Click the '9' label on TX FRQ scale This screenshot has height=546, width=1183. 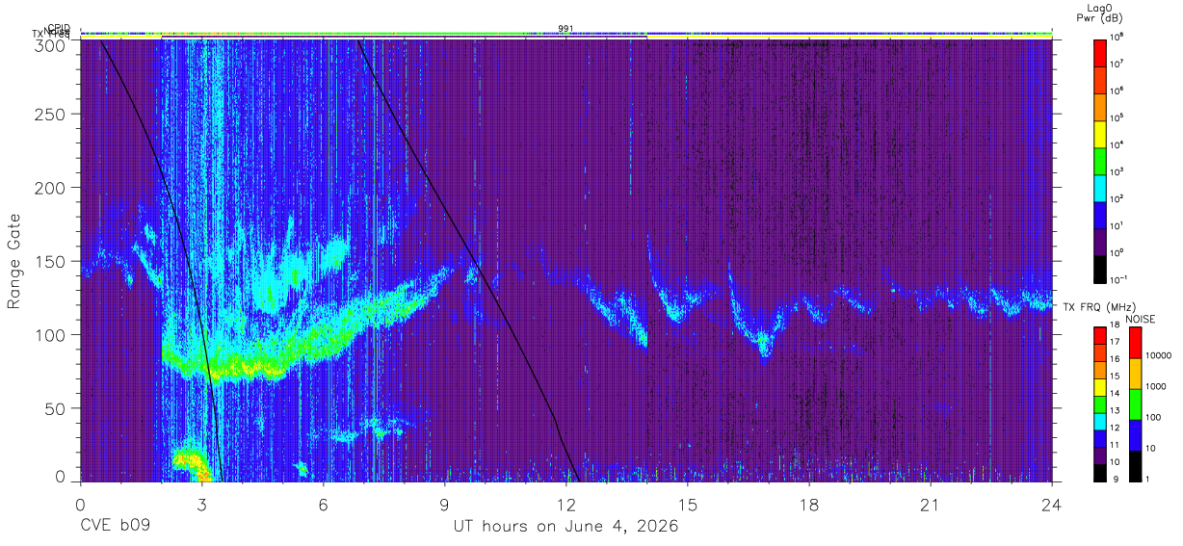(1115, 479)
